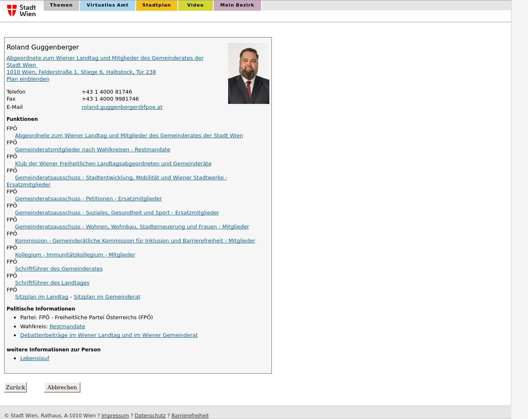Viewport: 528px width, 419px height.
Task: Email roland.guggenberger@fpoe.at
Action: point(122,107)
